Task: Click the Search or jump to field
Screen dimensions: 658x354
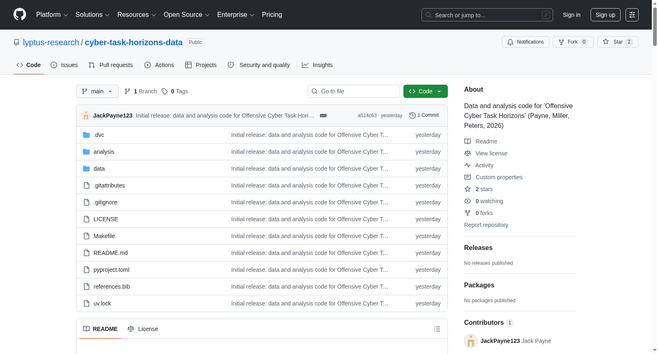Action: click(487, 15)
